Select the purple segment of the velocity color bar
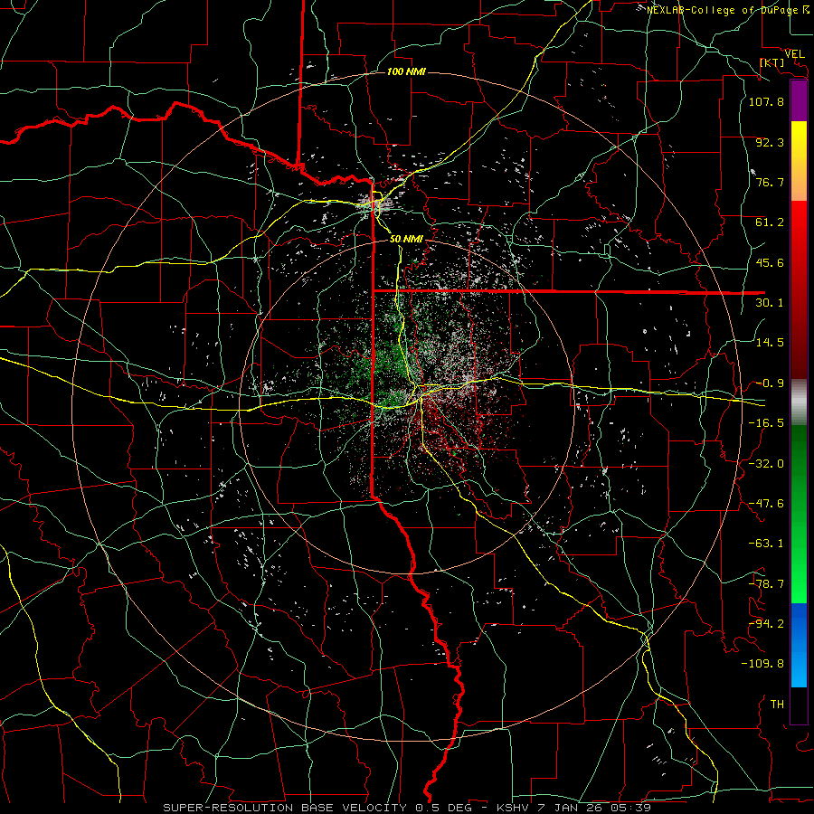The height and width of the screenshot is (814, 814). click(x=799, y=101)
